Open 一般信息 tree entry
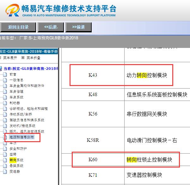Screen dimensions: 190x185 [x=16, y=80]
